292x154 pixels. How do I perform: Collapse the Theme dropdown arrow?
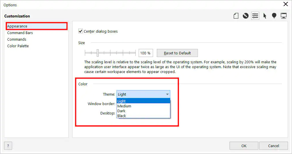pyautogui.click(x=167, y=94)
